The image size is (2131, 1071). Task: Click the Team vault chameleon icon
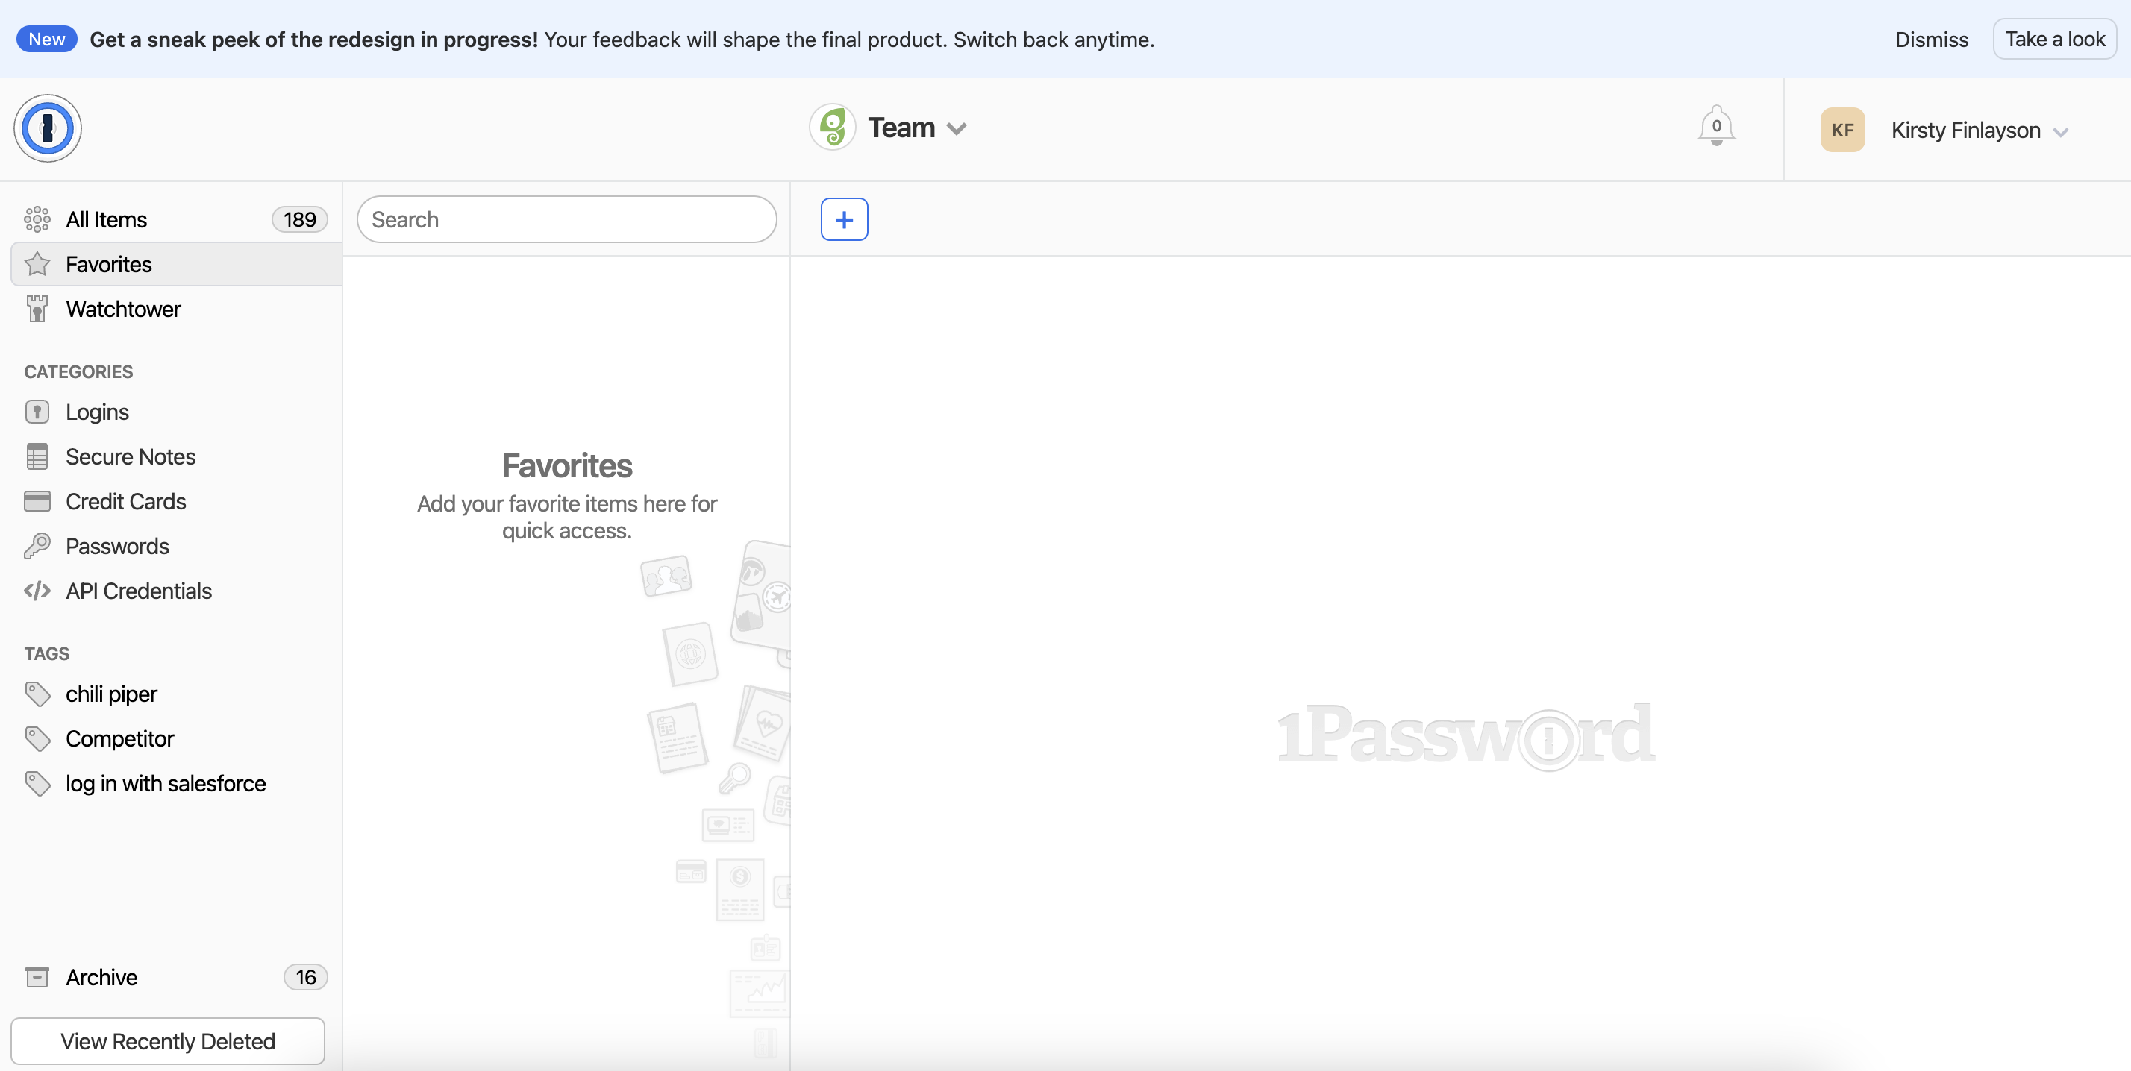832,128
